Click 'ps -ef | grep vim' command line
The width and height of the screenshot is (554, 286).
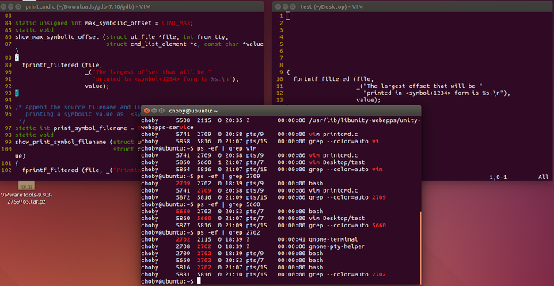tap(226, 148)
